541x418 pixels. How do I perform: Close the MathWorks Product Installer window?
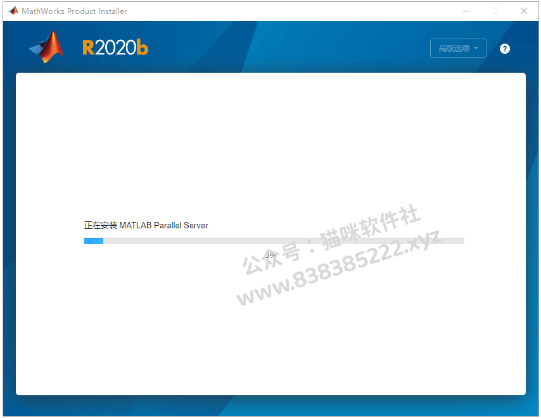point(524,11)
